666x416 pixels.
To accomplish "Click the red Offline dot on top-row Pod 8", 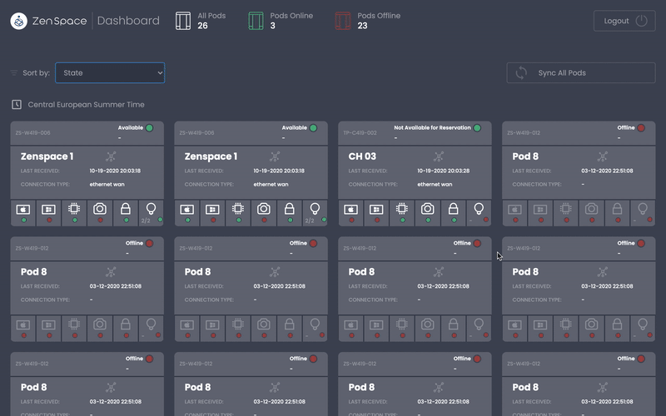I will pos(641,128).
